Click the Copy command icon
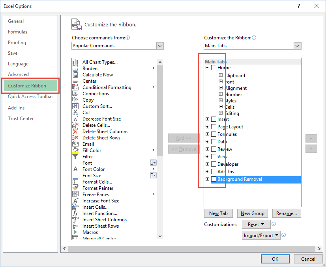 [75, 100]
